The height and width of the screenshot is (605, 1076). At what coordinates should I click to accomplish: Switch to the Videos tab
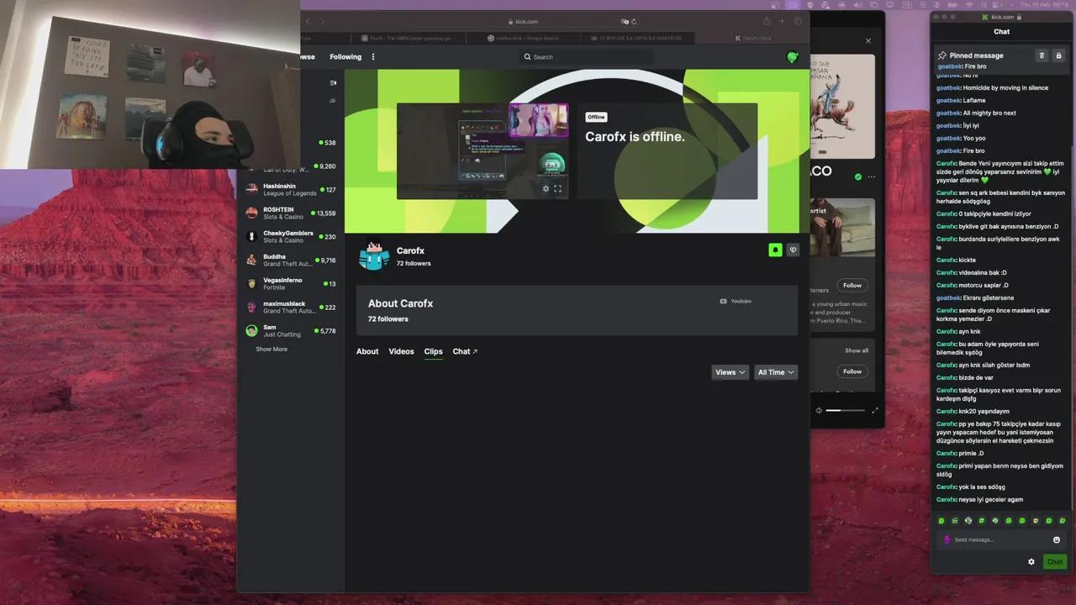click(401, 351)
